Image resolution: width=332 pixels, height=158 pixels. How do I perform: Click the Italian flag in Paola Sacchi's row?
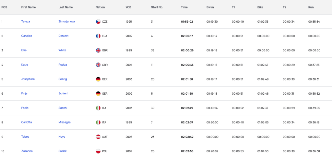(98, 108)
